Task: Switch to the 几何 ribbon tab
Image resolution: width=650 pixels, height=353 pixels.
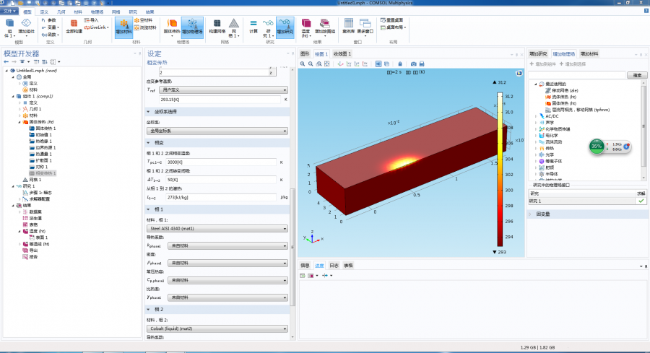Action: pos(61,12)
